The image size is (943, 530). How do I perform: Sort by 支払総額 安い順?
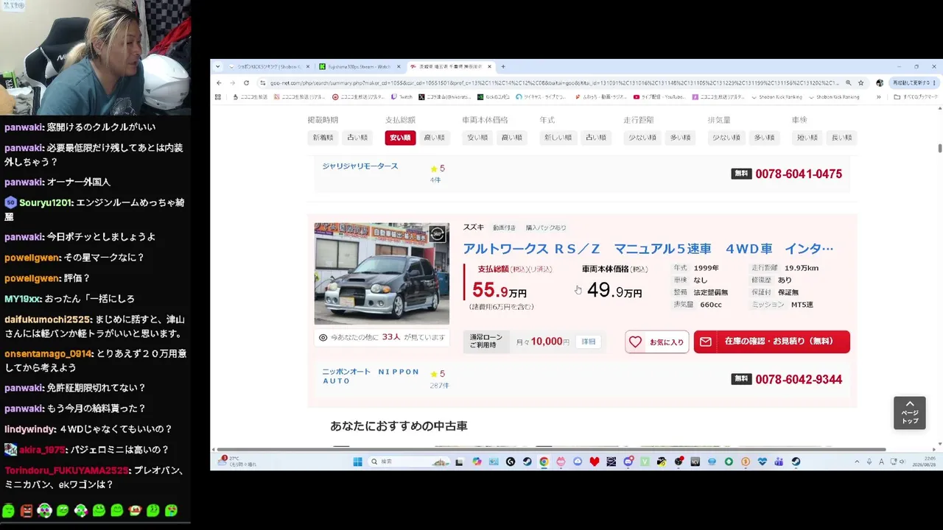pyautogui.click(x=400, y=138)
